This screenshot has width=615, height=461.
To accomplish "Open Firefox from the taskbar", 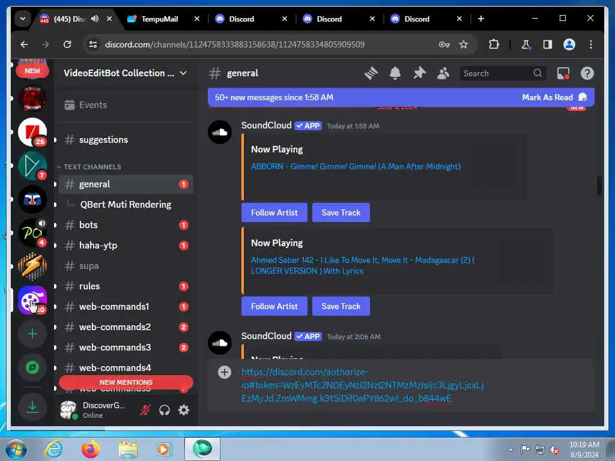I will pyautogui.click(x=91, y=449).
